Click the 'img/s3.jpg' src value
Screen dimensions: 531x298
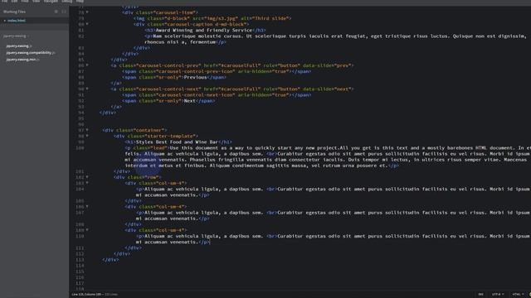222,18
